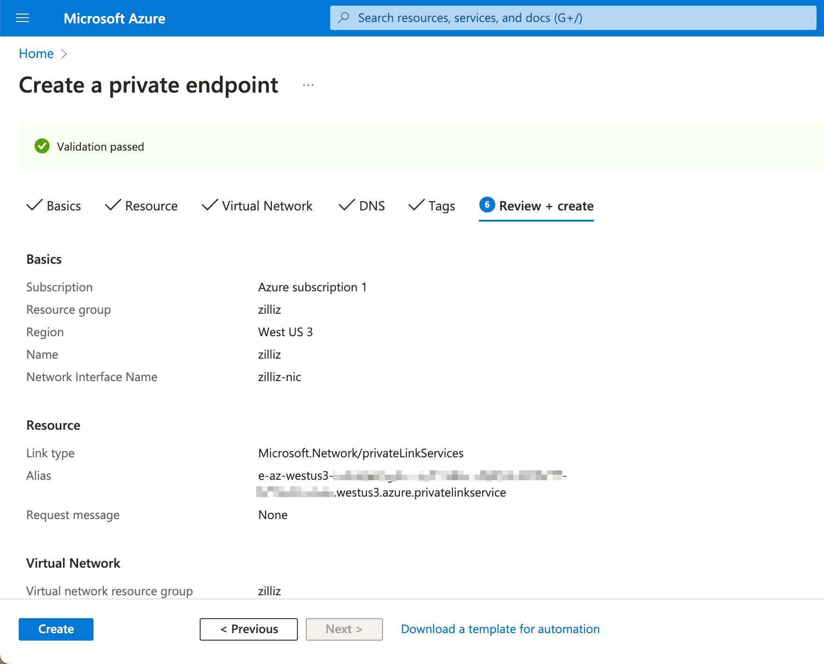This screenshot has height=664, width=824.
Task: Switch to the Basics tab
Action: 64,206
